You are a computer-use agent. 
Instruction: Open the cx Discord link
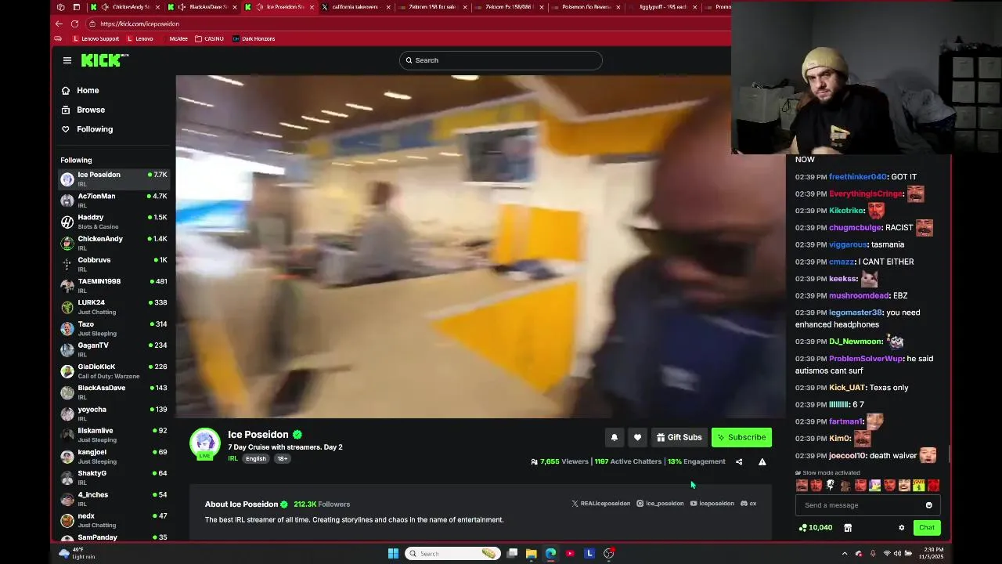point(748,504)
